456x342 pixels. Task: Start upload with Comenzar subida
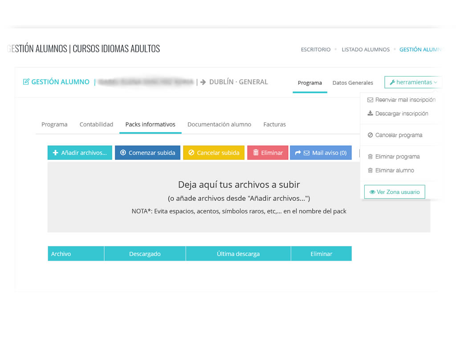point(147,153)
